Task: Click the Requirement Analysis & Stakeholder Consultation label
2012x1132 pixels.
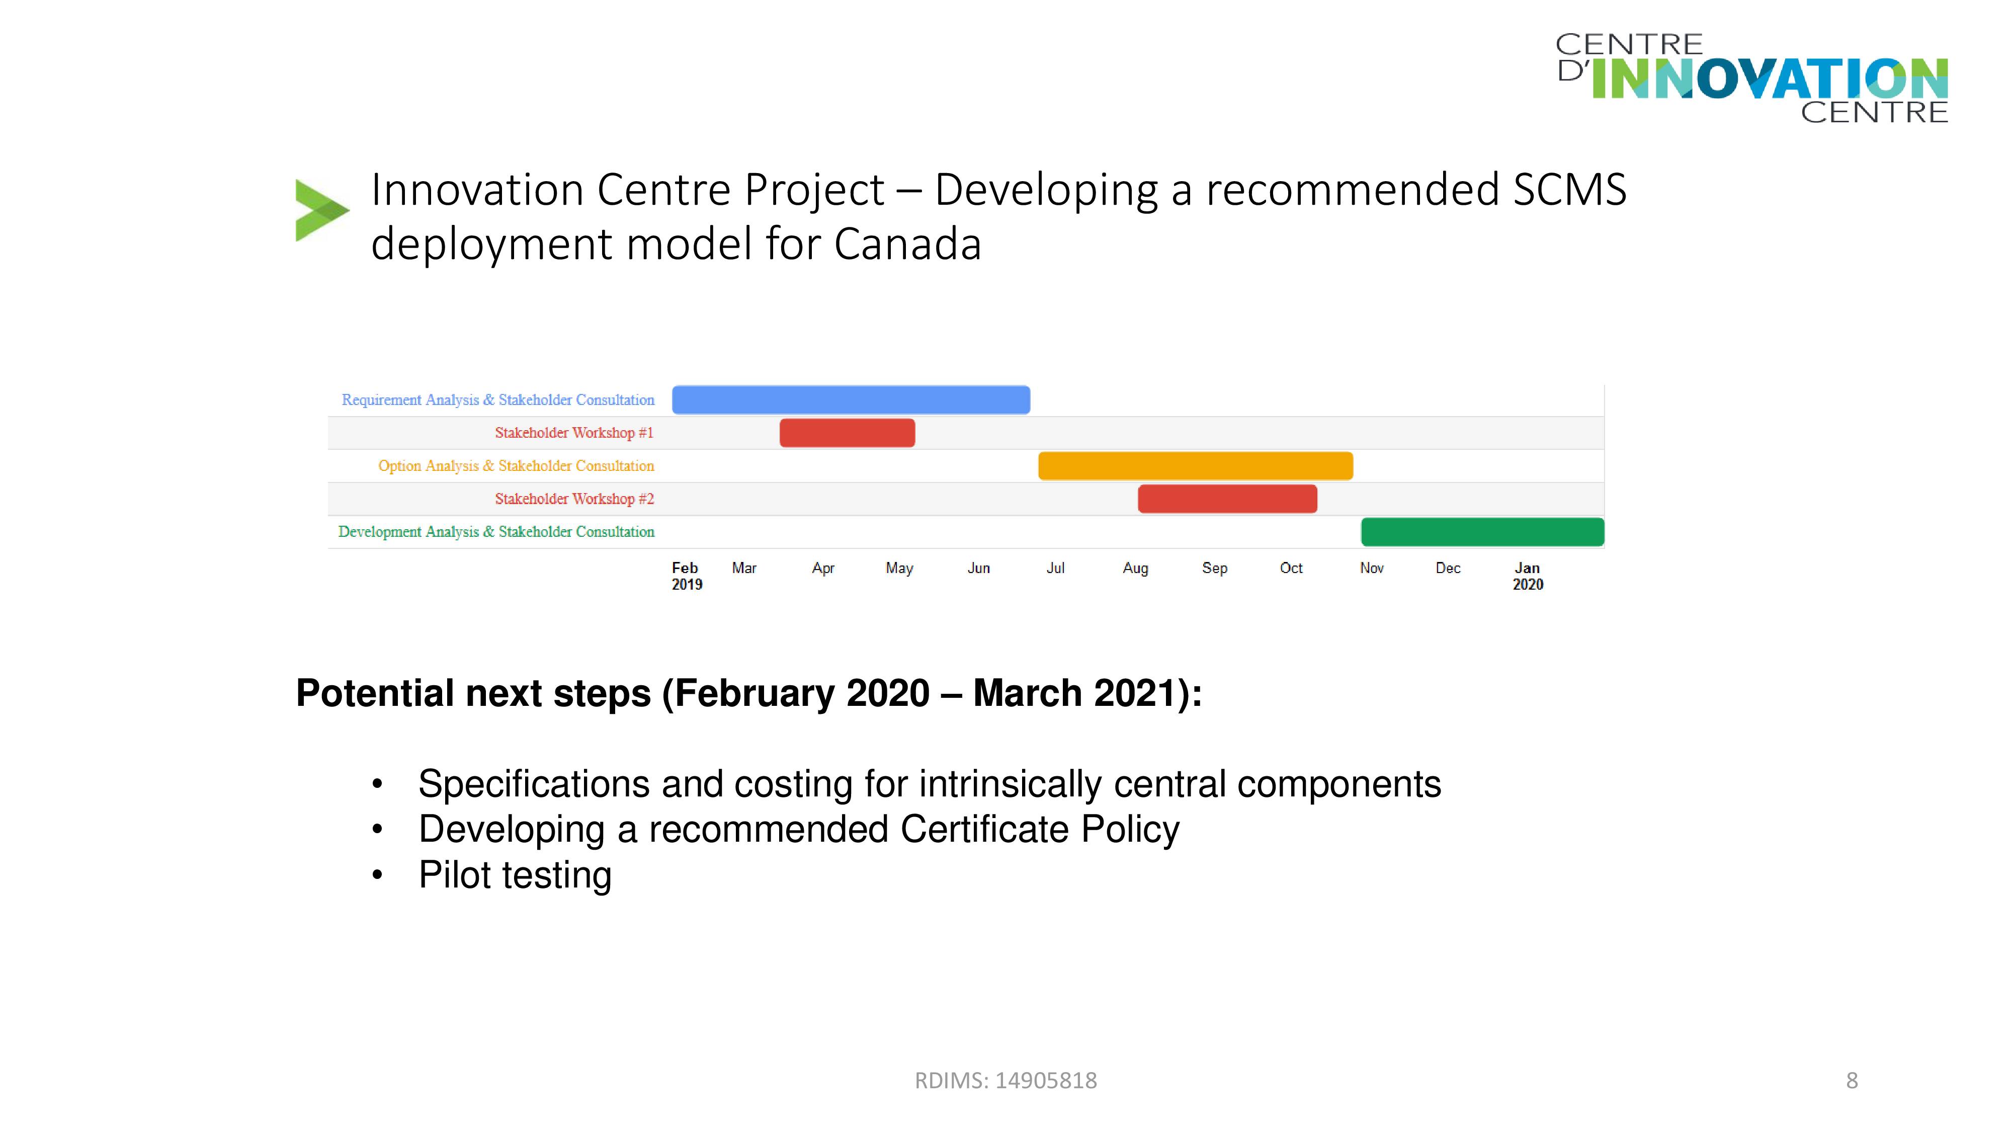Action: point(497,400)
